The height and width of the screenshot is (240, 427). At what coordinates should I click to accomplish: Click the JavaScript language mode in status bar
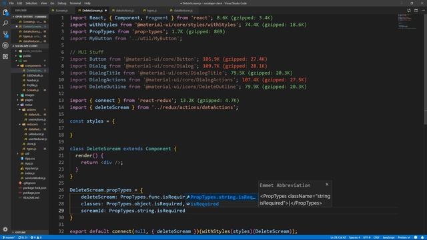pos(388,237)
